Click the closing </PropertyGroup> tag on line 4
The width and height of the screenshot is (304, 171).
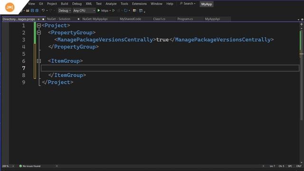click(74, 47)
